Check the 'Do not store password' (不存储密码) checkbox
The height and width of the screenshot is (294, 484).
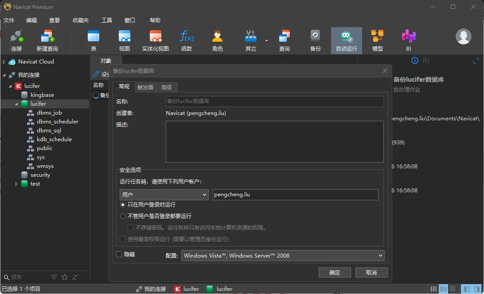[x=131, y=227]
